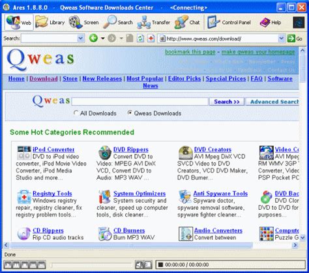
Task: Click the Anti Spyware Tools icon
Action: pos(185,197)
